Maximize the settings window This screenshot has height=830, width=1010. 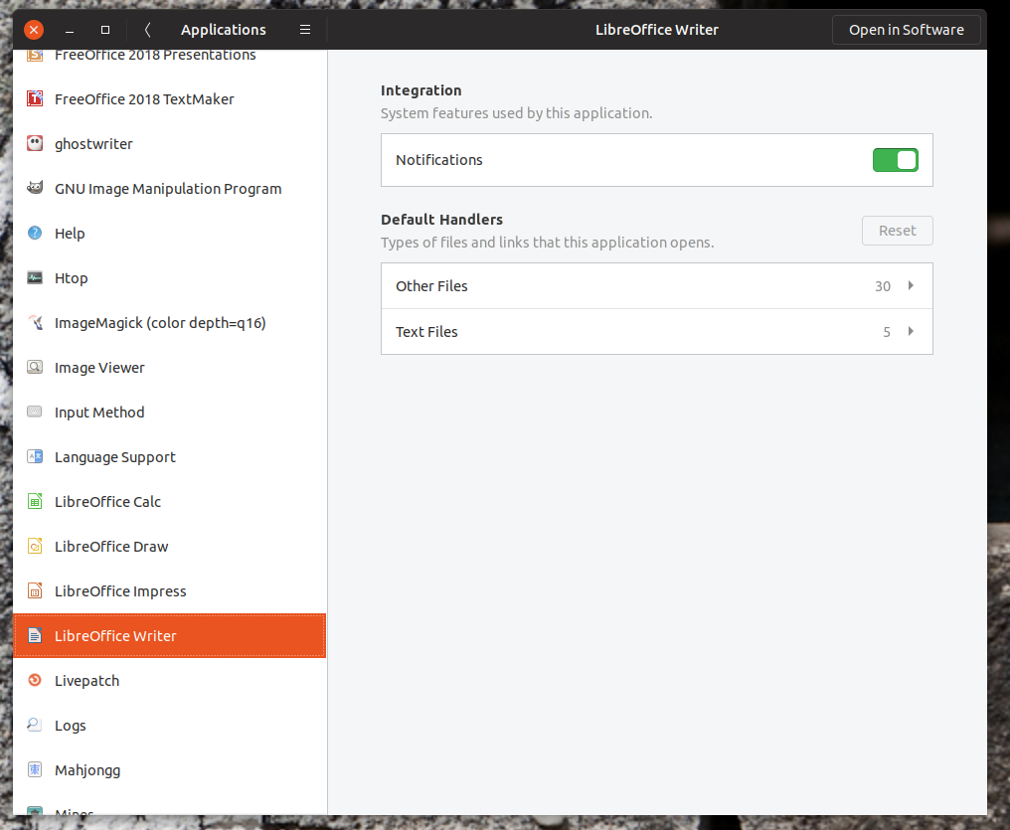[105, 30]
